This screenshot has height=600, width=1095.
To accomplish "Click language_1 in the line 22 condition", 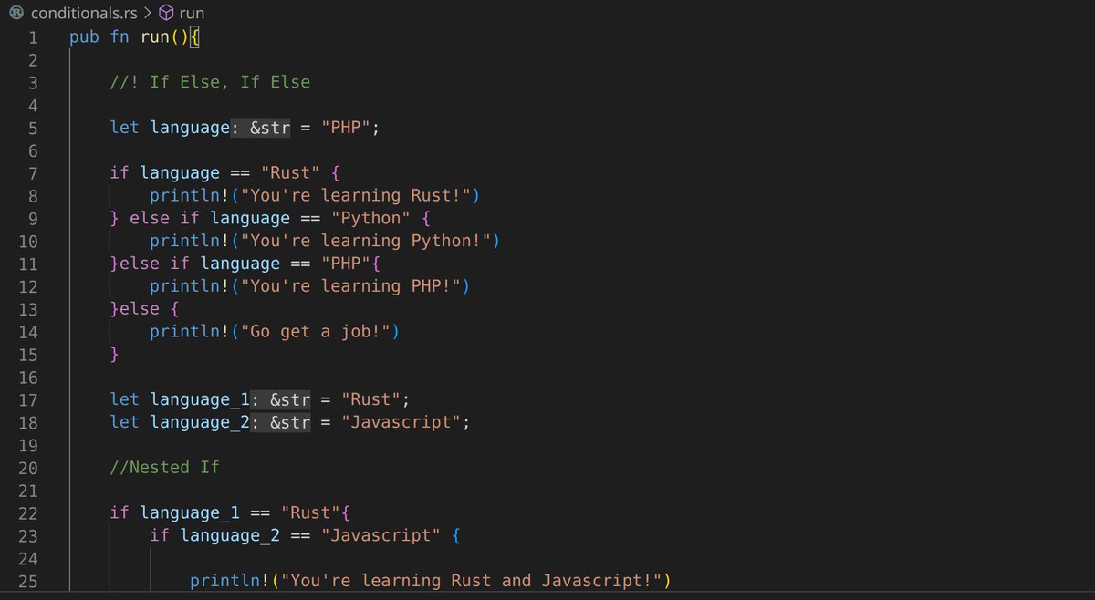I will pyautogui.click(x=190, y=512).
